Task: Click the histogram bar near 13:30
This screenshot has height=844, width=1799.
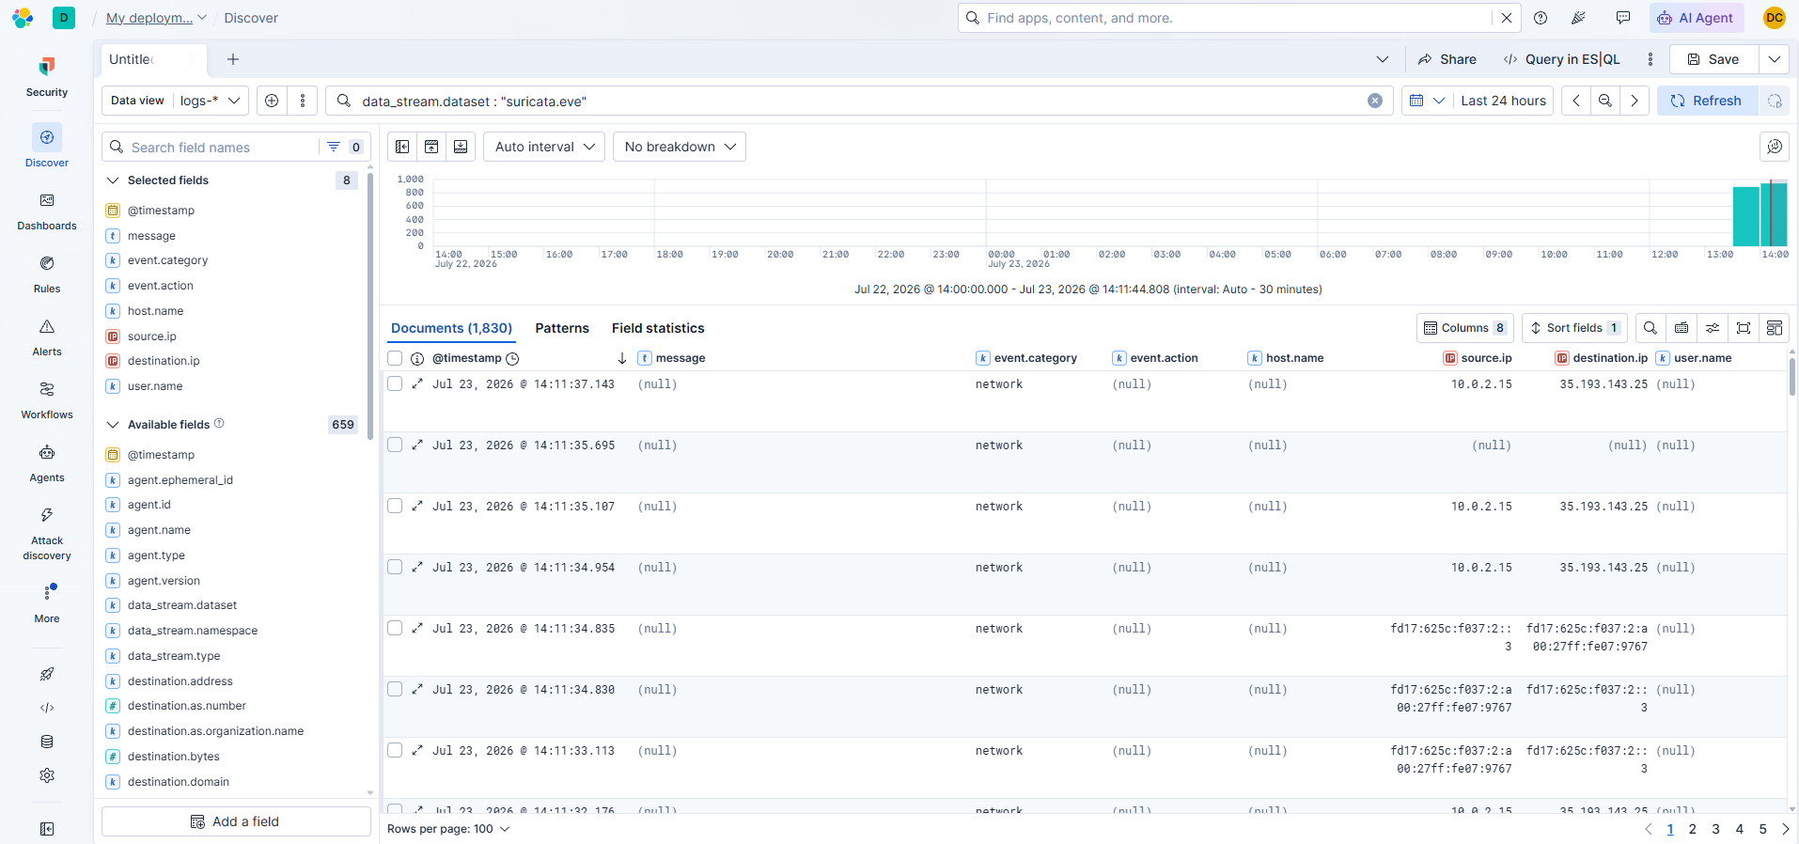Action: tap(1745, 216)
